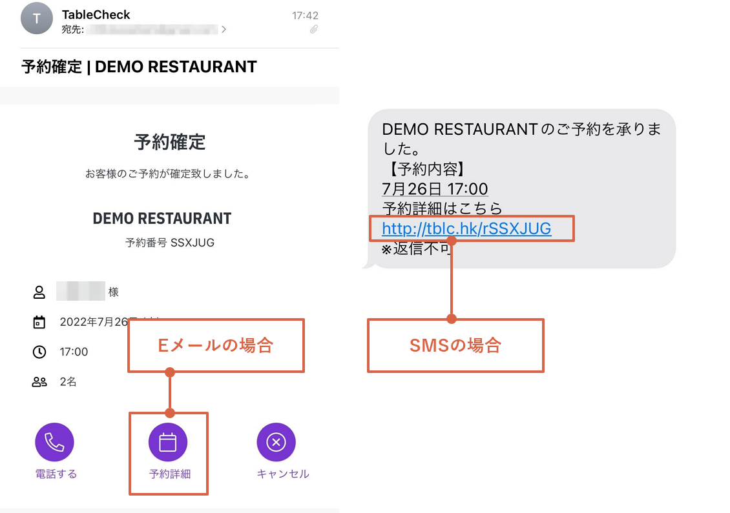This screenshot has width=730, height=513.
Task: Open the tblc.hk/rSSXJUG link in the SMS
Action: point(466,228)
